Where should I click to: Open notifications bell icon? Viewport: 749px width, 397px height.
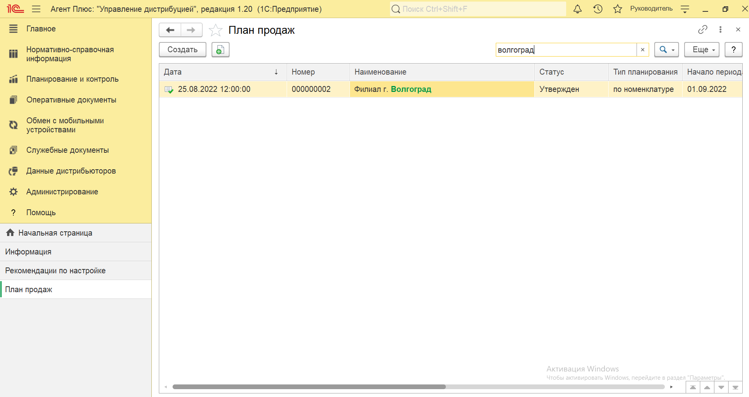click(x=577, y=9)
